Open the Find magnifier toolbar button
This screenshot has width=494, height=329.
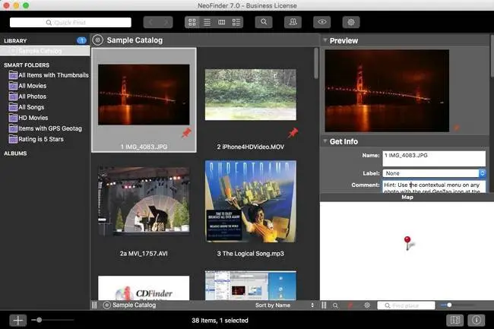264,22
